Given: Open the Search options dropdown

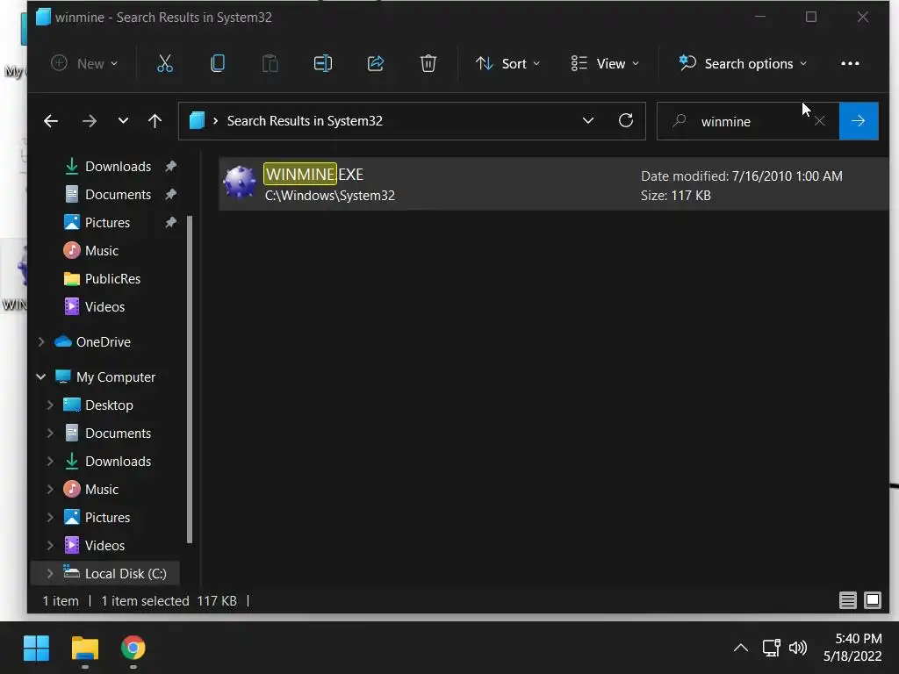Looking at the screenshot, I should point(743,63).
